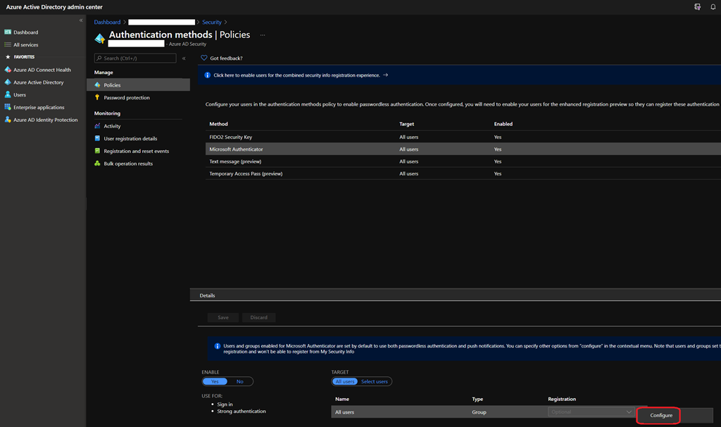Image resolution: width=721 pixels, height=427 pixels.
Task: Open All services list icon
Action: coord(8,45)
